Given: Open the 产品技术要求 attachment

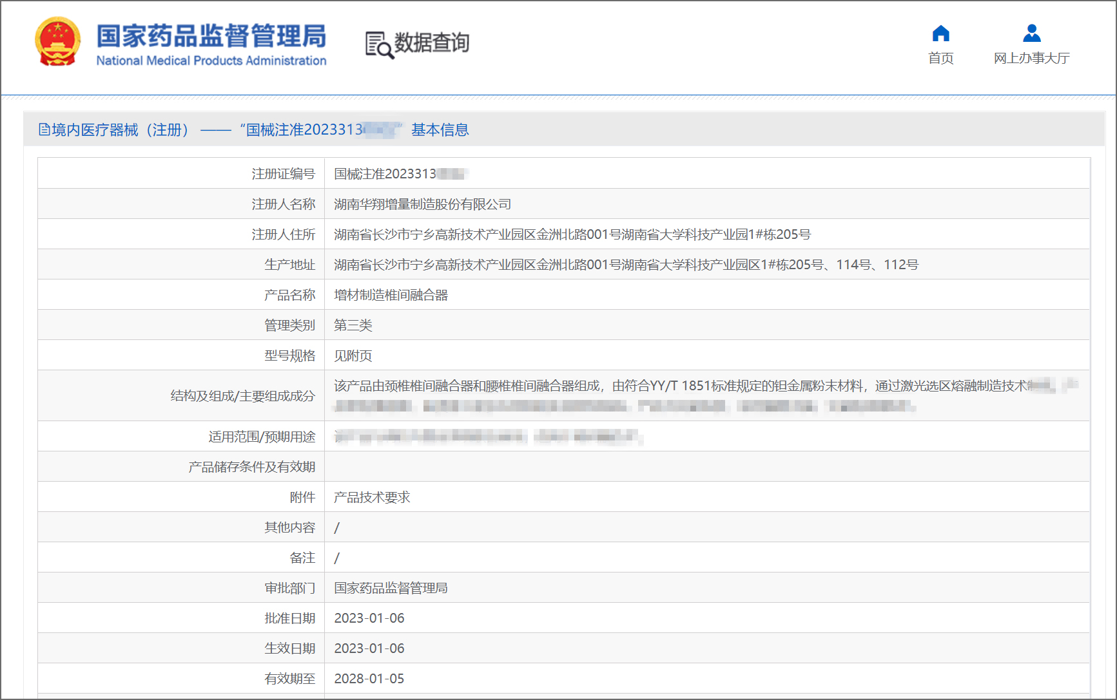Looking at the screenshot, I should coord(372,497).
